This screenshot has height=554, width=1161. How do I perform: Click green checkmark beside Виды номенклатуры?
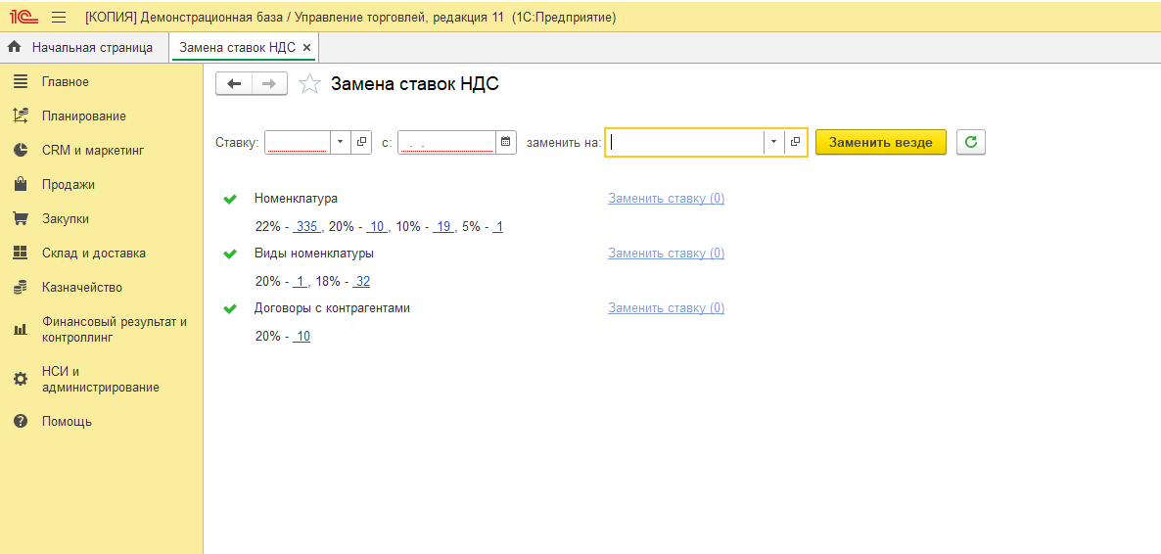click(230, 254)
